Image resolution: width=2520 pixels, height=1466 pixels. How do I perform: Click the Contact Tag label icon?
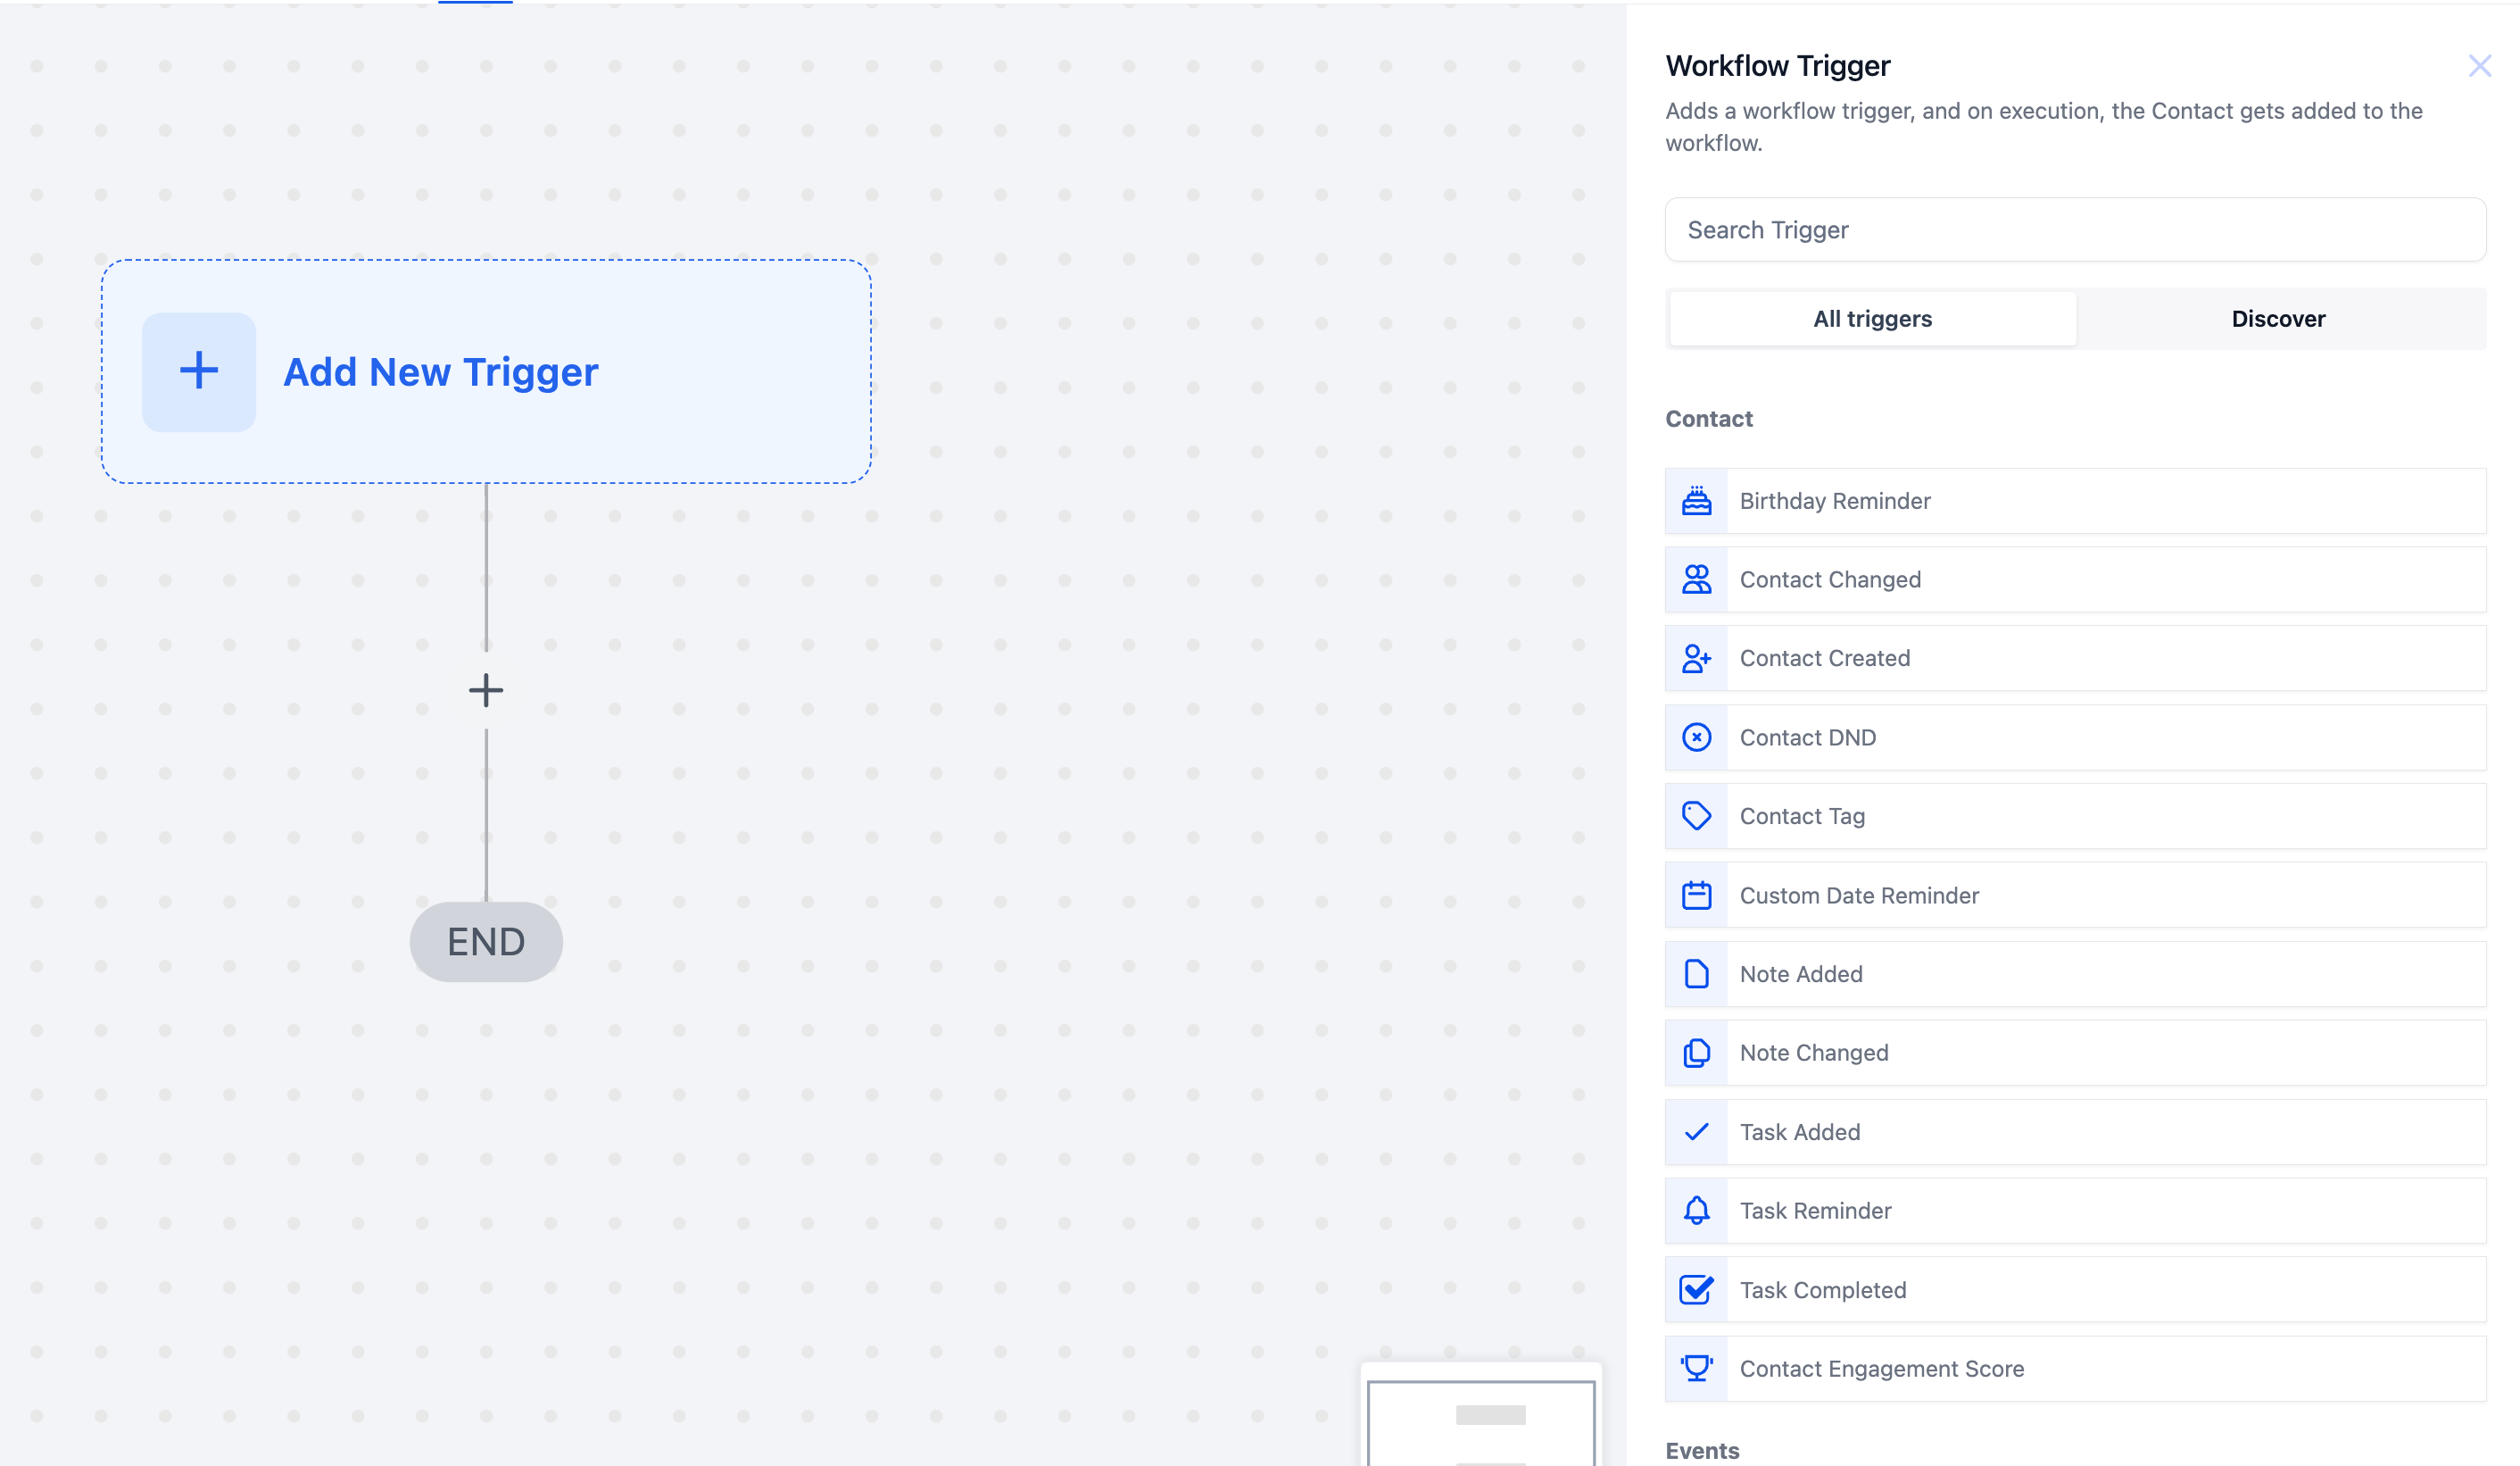[1696, 815]
